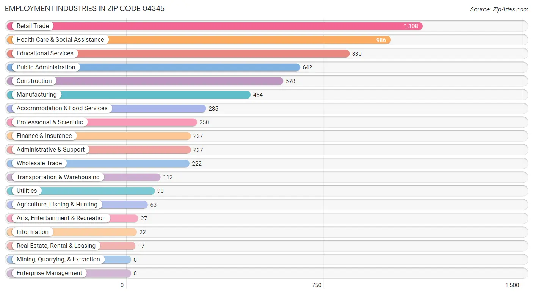Click Accommodation & Food Services label
This screenshot has width=533, height=294.
(62, 108)
